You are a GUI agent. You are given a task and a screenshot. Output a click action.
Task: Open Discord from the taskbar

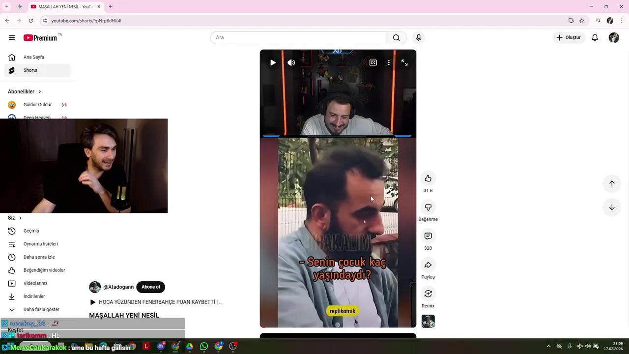click(161, 347)
